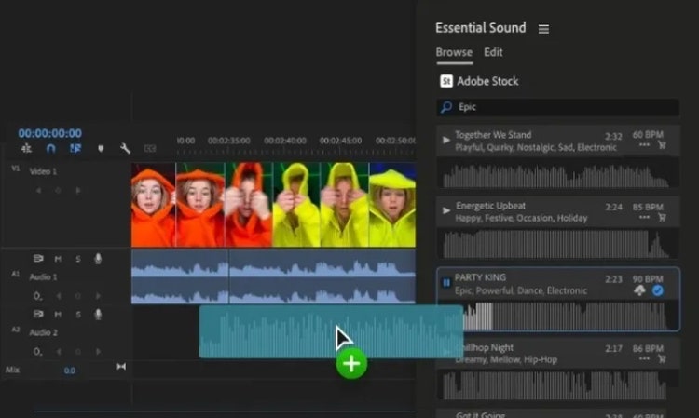This screenshot has width=699, height=418.
Task: Select the Browse tab
Action: pos(454,52)
